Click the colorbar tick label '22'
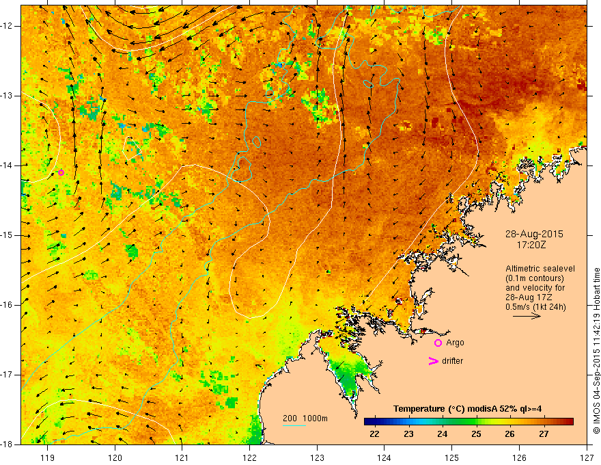This screenshot has width=601, height=465. (374, 434)
